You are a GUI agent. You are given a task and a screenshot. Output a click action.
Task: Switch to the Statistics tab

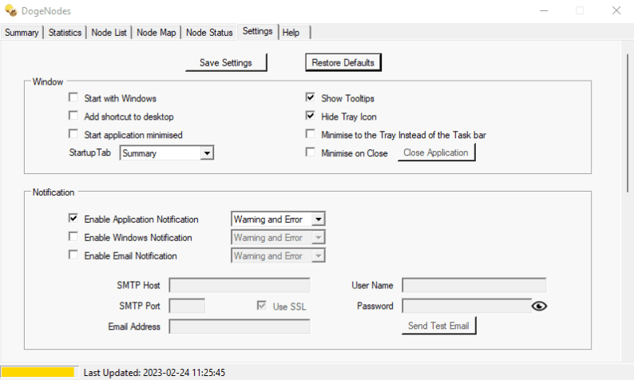point(65,33)
